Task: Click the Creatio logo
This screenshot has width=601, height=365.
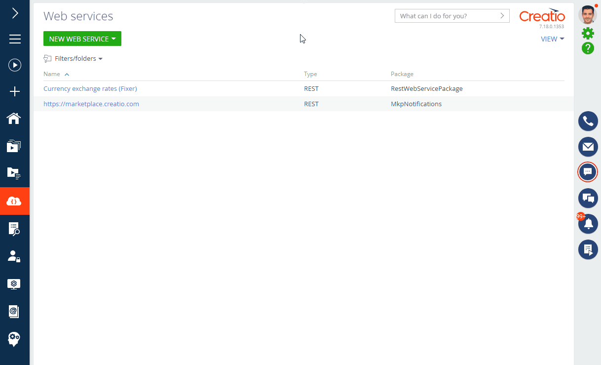Action: point(542,15)
